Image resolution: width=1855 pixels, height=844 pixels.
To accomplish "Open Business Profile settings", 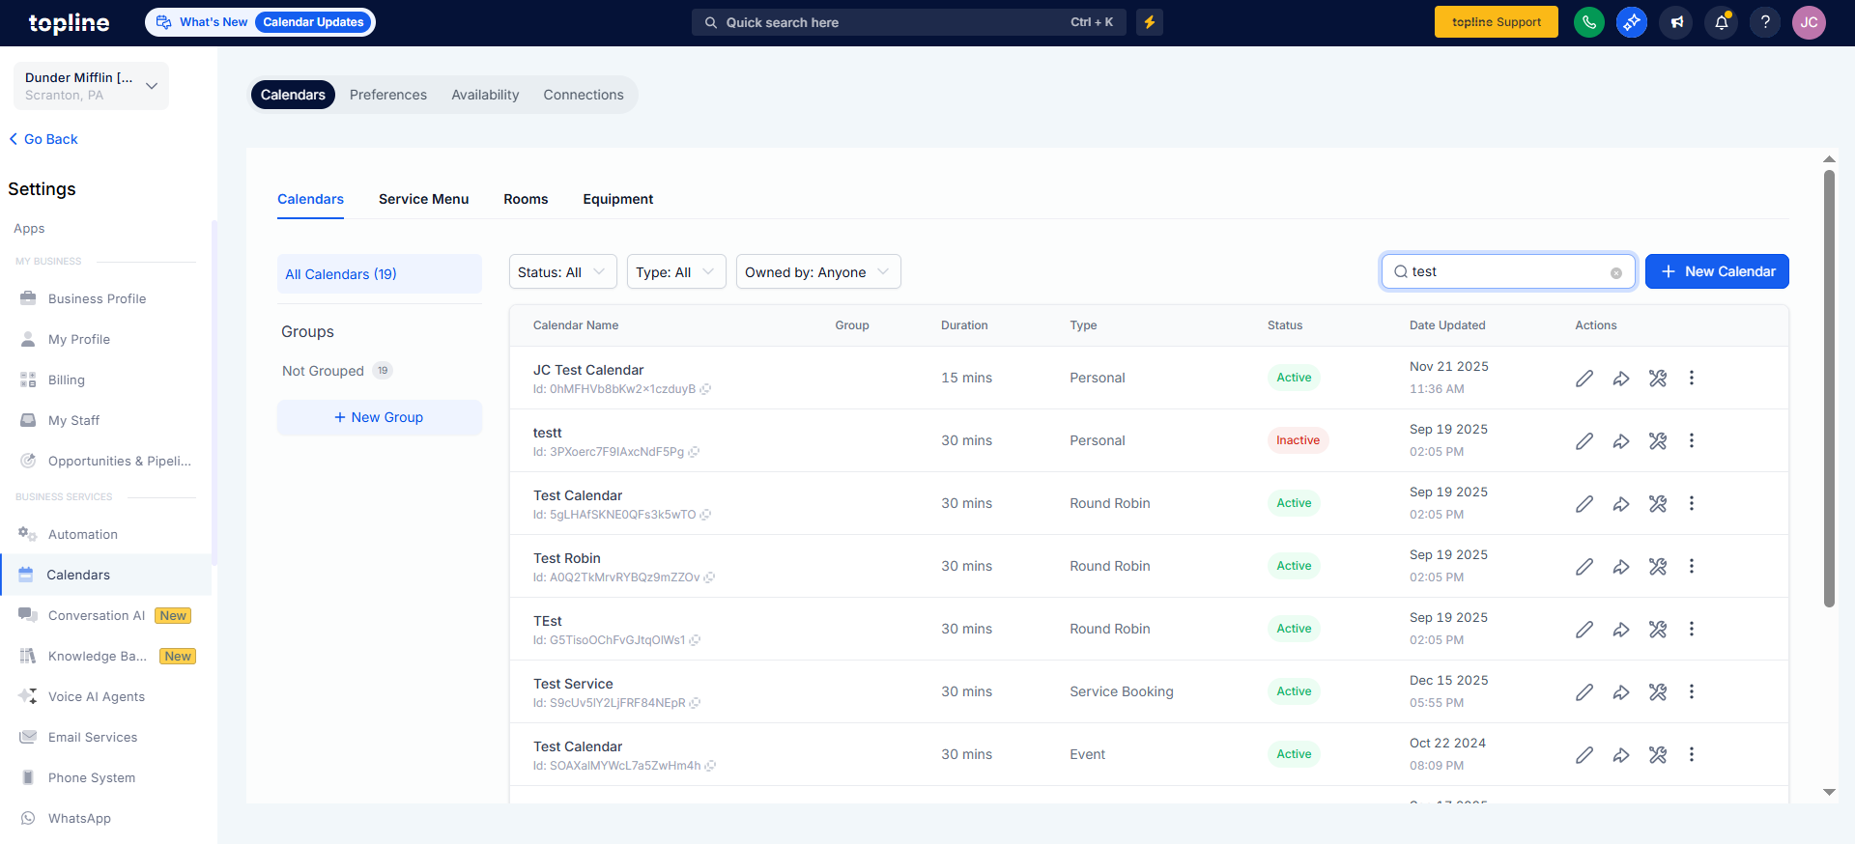I will [97, 298].
